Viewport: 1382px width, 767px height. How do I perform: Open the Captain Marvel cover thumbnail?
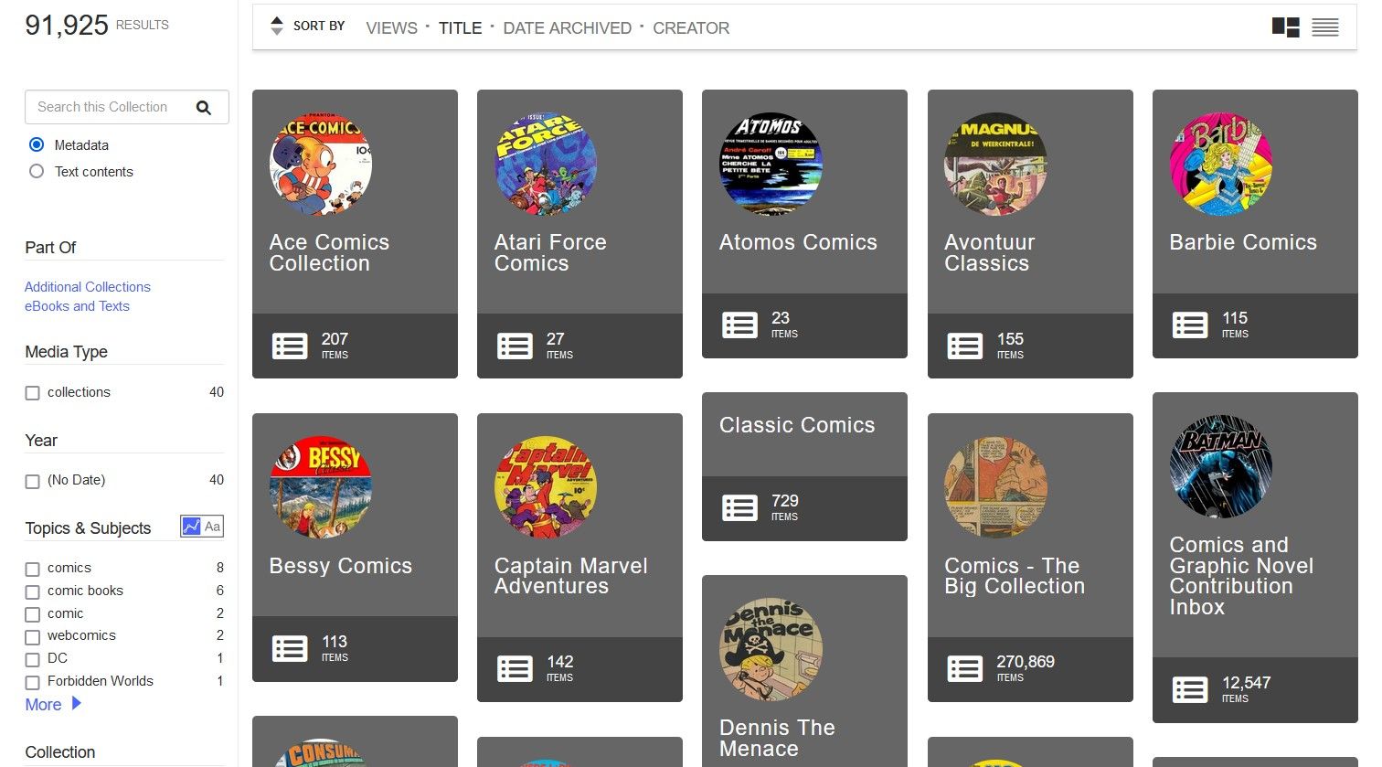tap(546, 487)
